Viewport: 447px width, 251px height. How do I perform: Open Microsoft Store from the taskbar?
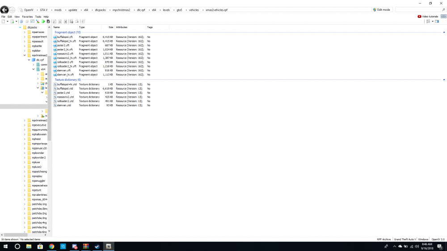click(40, 247)
